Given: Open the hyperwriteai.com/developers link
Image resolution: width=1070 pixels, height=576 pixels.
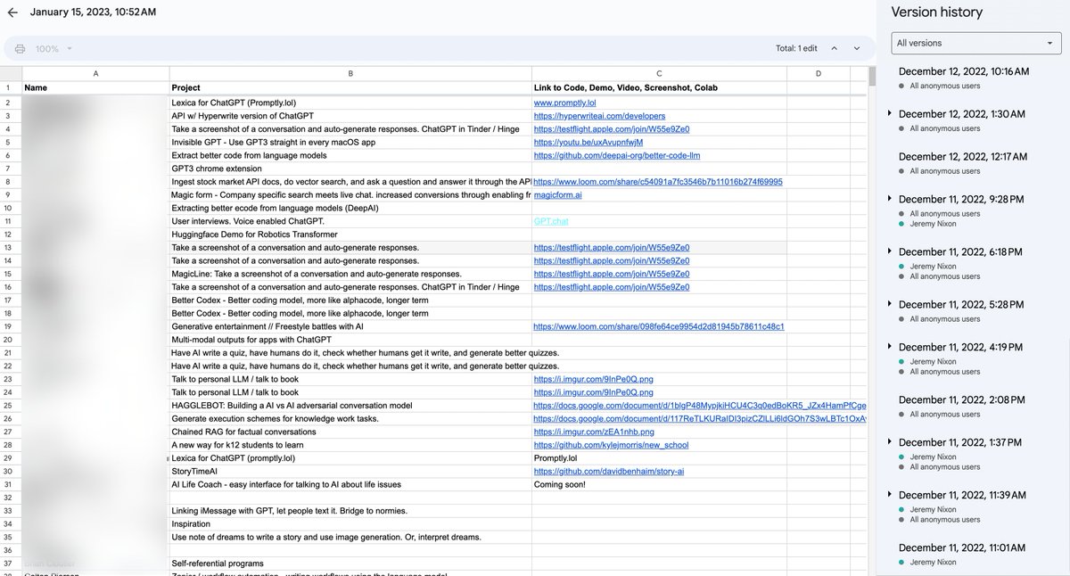Looking at the screenshot, I should pyautogui.click(x=598, y=116).
